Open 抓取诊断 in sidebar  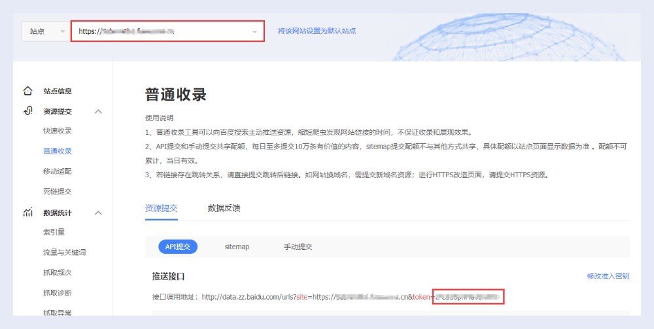coord(58,293)
